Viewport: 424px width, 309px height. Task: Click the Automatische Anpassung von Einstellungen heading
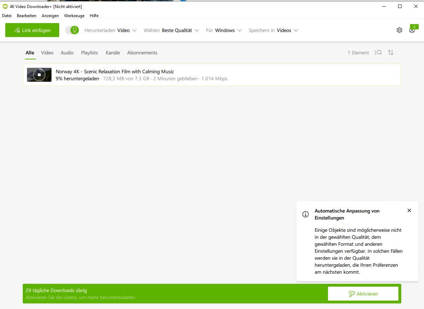click(x=347, y=214)
